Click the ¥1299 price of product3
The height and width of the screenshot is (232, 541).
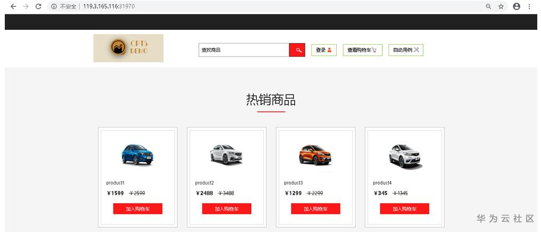pos(293,193)
